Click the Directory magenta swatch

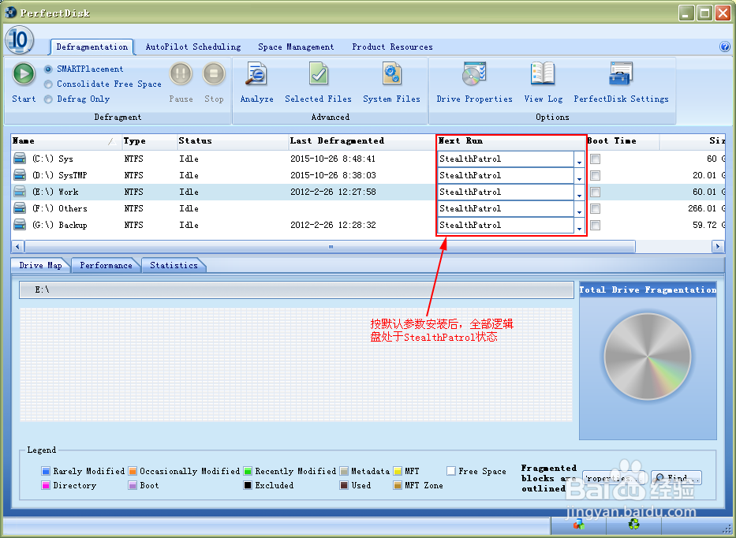pos(46,485)
